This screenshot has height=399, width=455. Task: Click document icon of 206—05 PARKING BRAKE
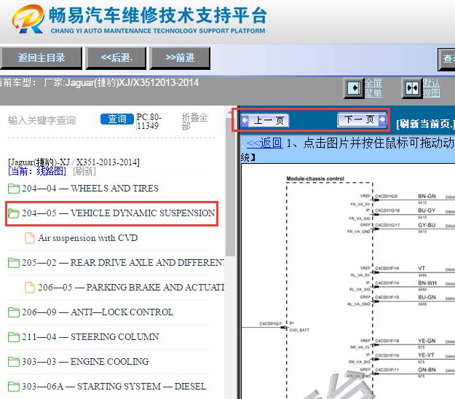tap(30, 288)
